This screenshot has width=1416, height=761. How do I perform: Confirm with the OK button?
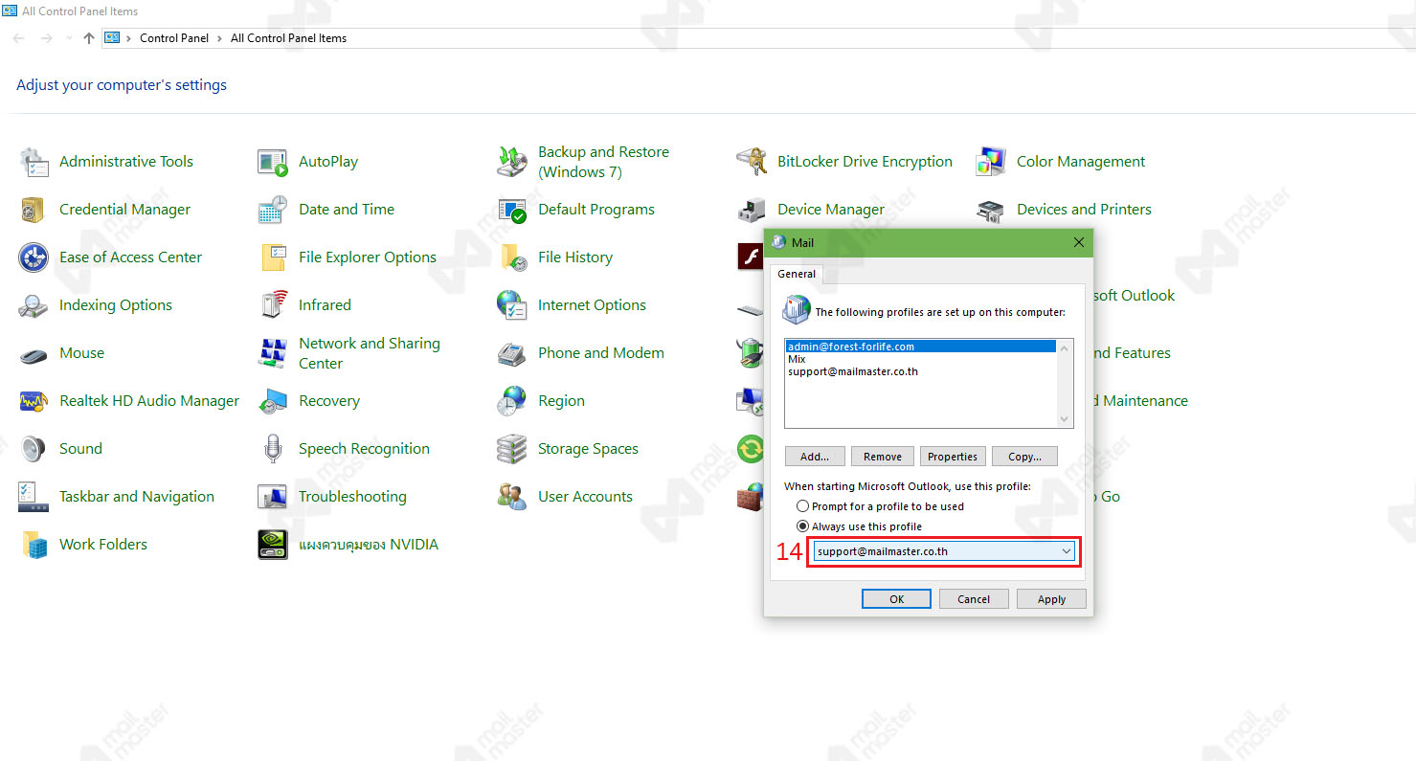coord(896,599)
